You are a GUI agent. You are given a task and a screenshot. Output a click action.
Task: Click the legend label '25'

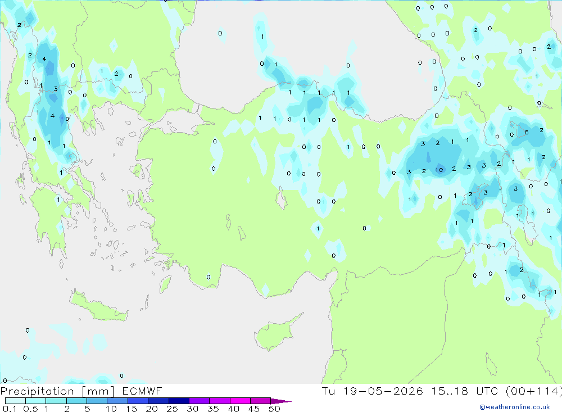coord(172,409)
